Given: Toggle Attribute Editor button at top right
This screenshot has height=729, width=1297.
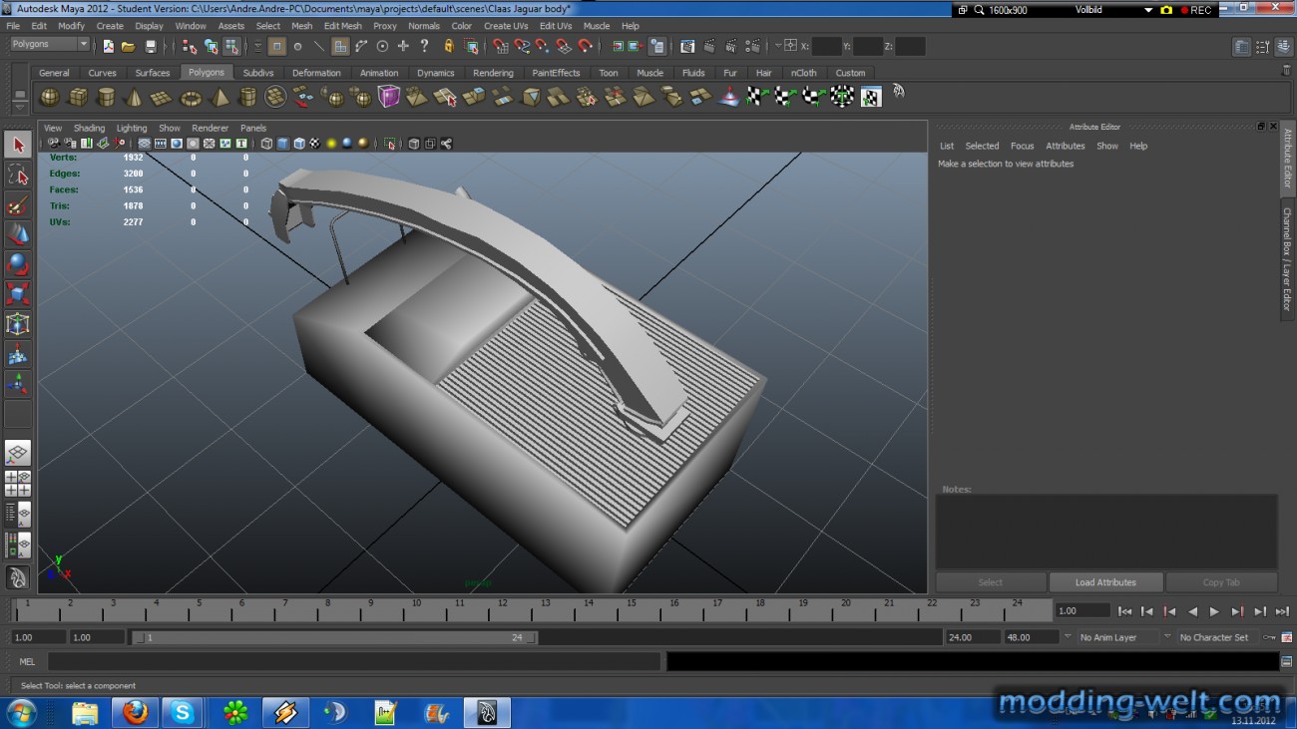Looking at the screenshot, I should click(1240, 47).
